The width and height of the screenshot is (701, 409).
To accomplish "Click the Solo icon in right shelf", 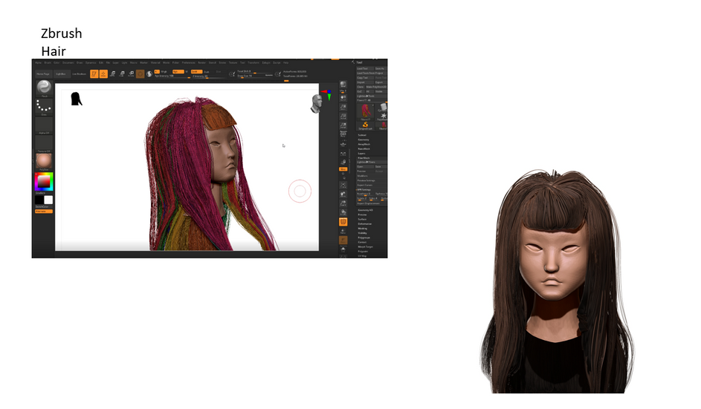I will (x=343, y=249).
